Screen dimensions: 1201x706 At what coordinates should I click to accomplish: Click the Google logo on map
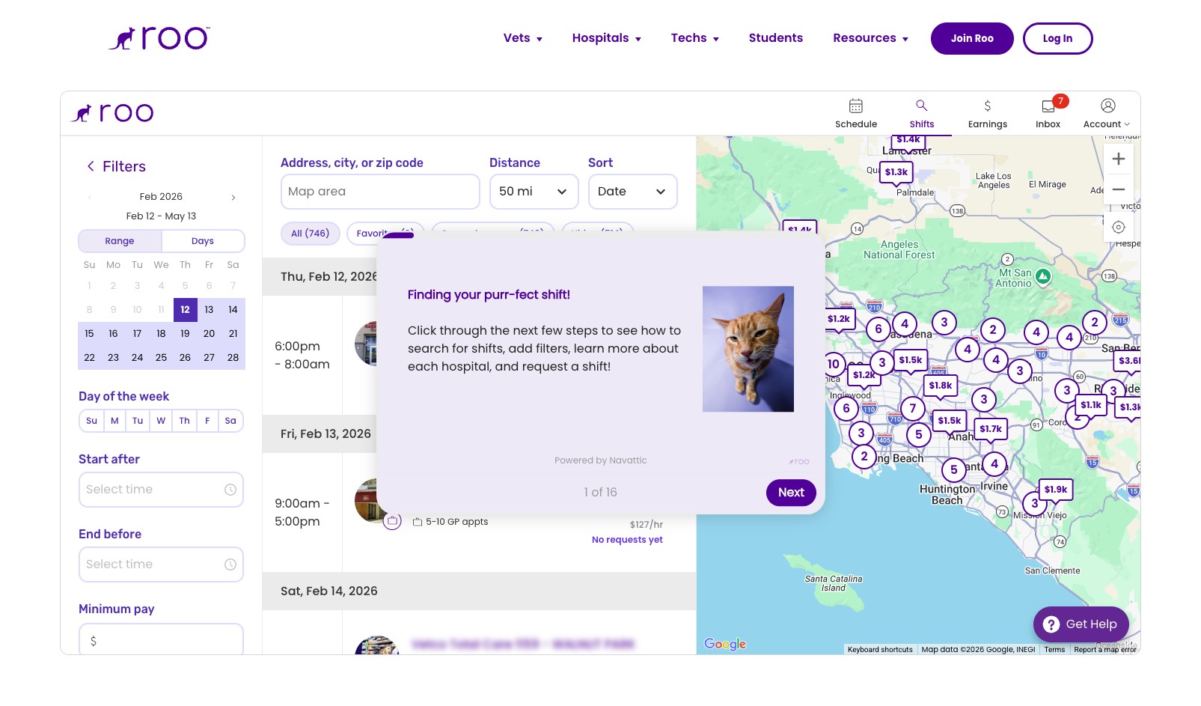click(725, 644)
